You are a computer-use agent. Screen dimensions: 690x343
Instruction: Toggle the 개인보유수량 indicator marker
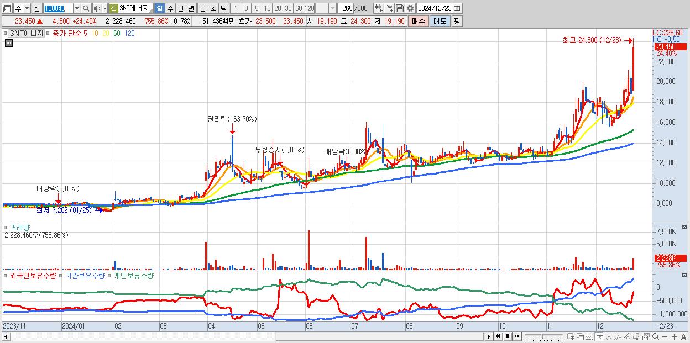[x=109, y=275]
